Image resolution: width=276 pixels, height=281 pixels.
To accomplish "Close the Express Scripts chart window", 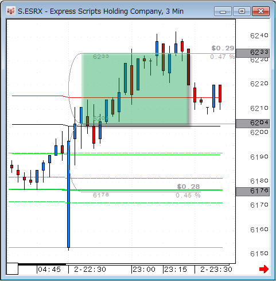I will click(x=261, y=11).
